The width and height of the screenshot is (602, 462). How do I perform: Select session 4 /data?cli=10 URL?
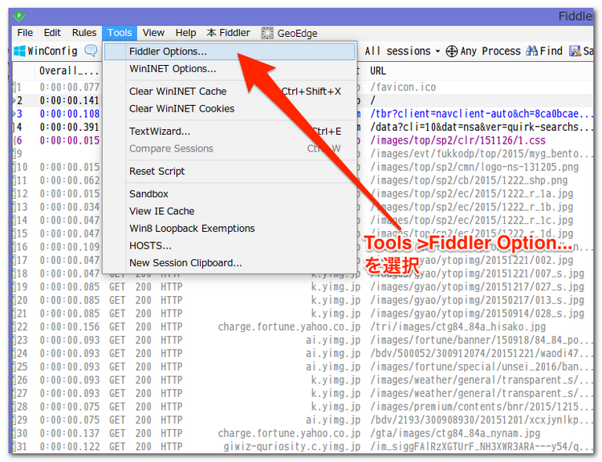tap(482, 127)
